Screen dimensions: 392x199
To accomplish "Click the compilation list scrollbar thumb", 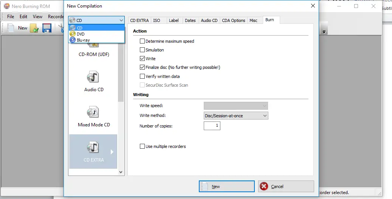I will (x=121, y=72).
